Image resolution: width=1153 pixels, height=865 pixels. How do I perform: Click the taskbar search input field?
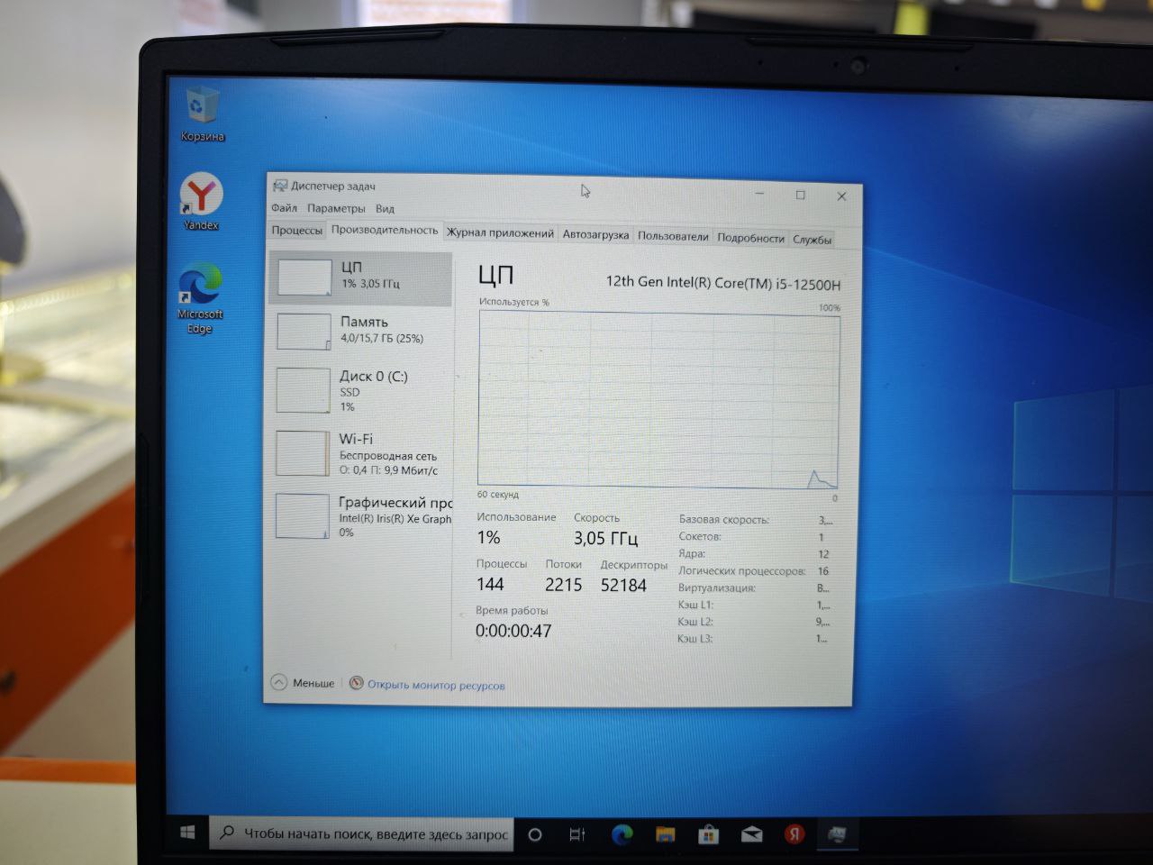tap(362, 833)
